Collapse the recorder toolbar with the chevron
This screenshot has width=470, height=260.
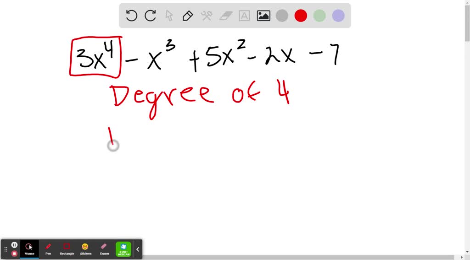point(138,249)
